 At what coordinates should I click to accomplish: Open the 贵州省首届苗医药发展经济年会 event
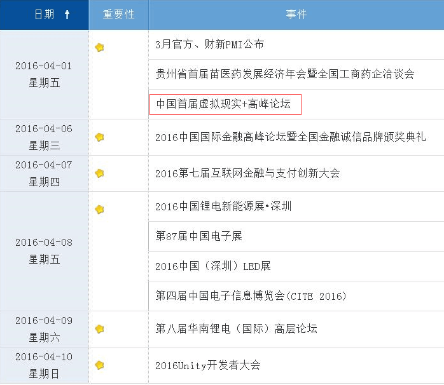(x=284, y=74)
